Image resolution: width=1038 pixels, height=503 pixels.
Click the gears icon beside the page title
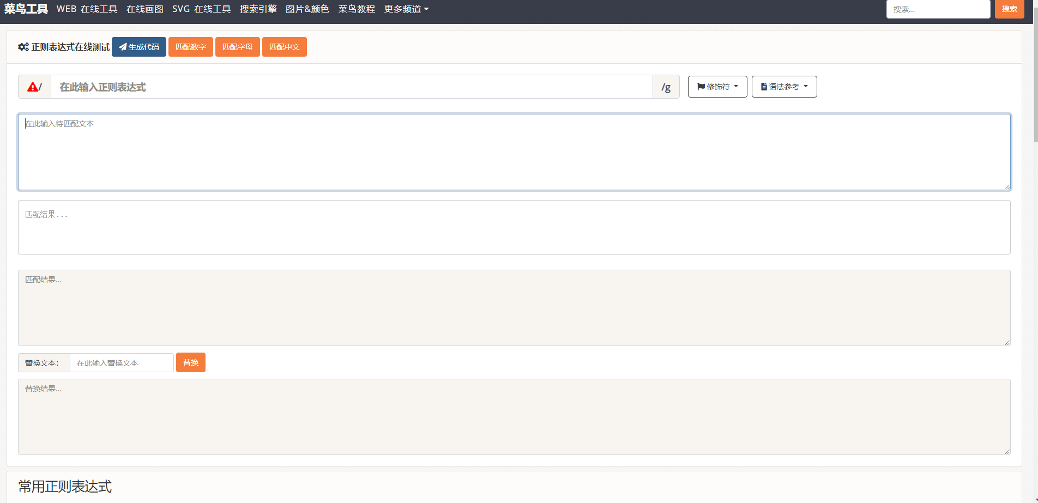(23, 47)
